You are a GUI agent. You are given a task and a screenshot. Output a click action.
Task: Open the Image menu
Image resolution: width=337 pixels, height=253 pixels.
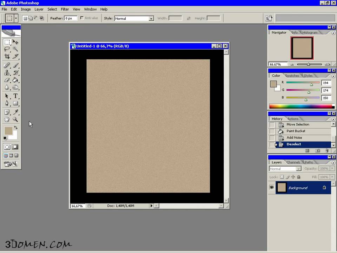pos(26,9)
